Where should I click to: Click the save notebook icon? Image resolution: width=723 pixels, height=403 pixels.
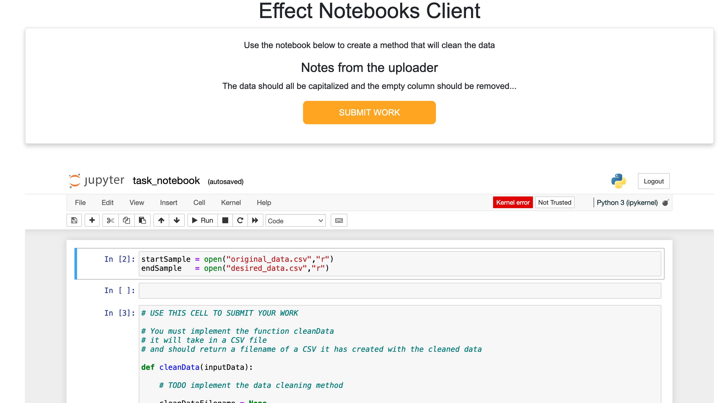pos(74,220)
